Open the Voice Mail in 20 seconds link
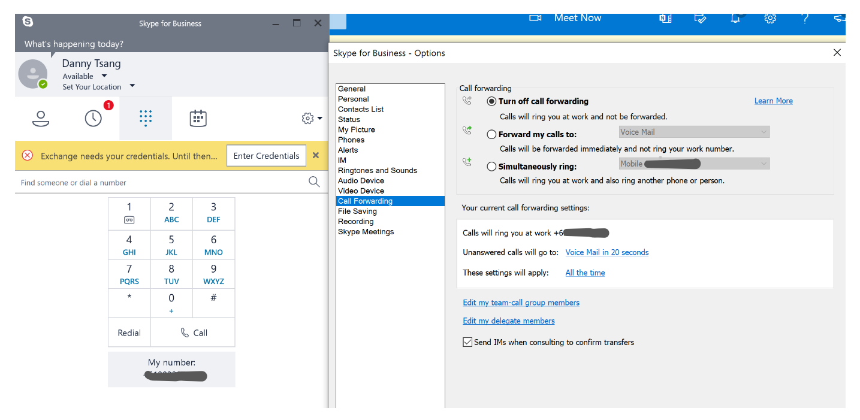 coord(606,252)
